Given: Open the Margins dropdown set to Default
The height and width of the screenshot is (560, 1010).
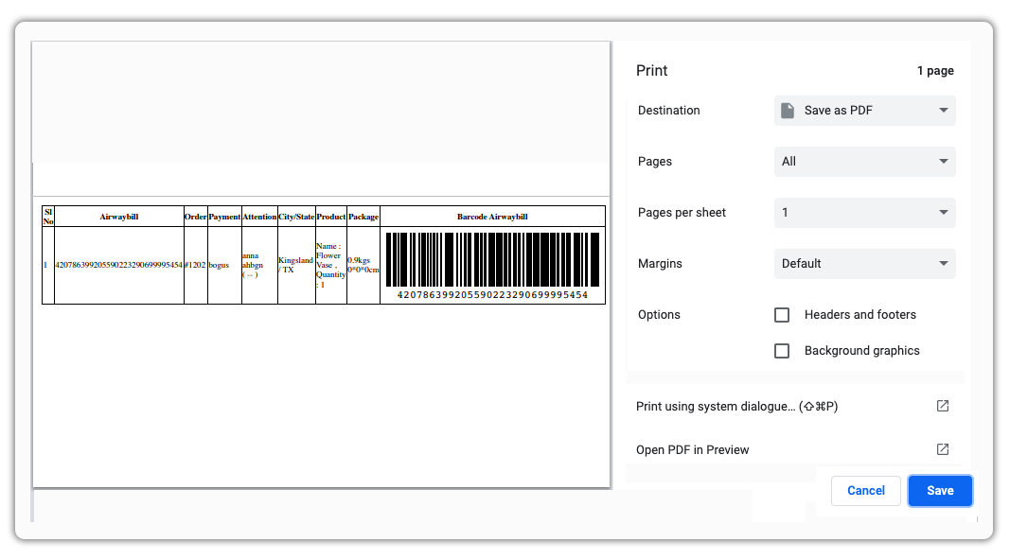Looking at the screenshot, I should (864, 264).
